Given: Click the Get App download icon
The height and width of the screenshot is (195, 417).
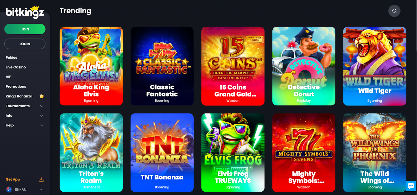Looking at the screenshot, I should point(41,179).
